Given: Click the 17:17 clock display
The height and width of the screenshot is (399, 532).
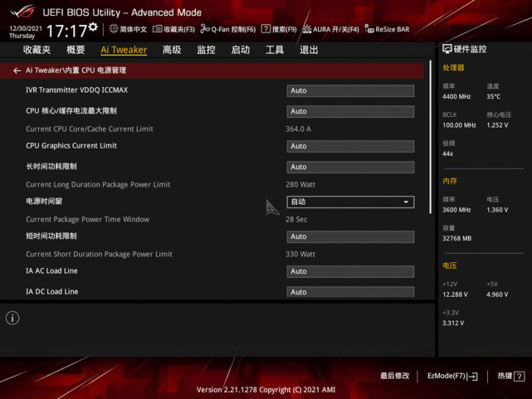Looking at the screenshot, I should (x=67, y=32).
